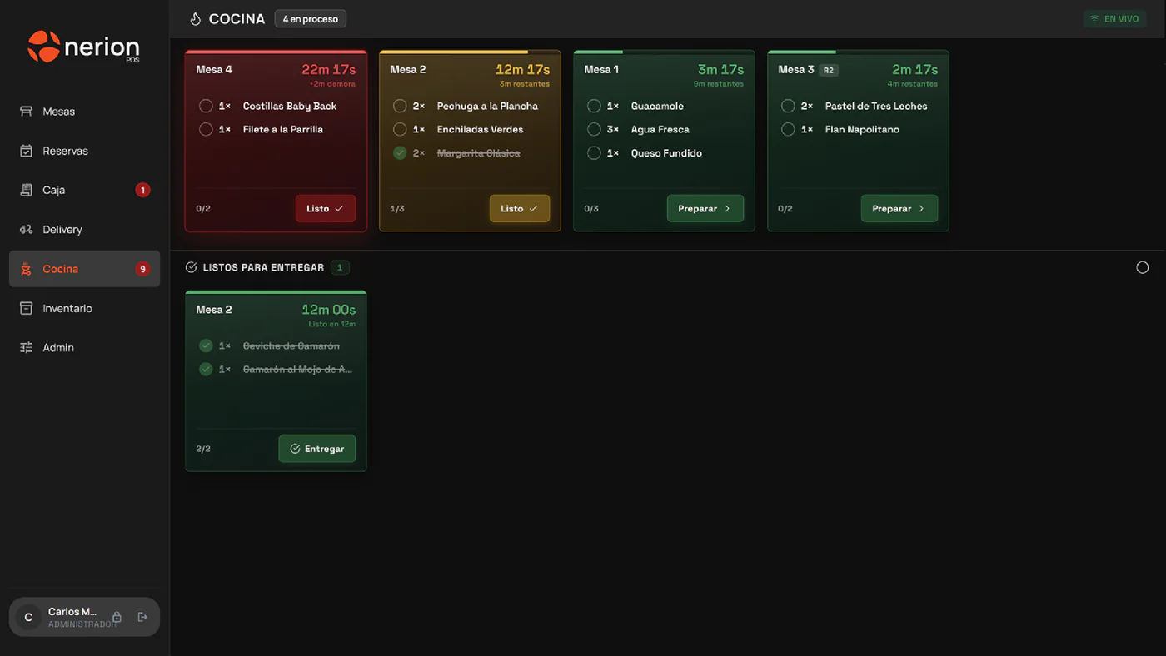The width and height of the screenshot is (1166, 656).
Task: Click the EN VIVO live status badge
Action: point(1114,18)
